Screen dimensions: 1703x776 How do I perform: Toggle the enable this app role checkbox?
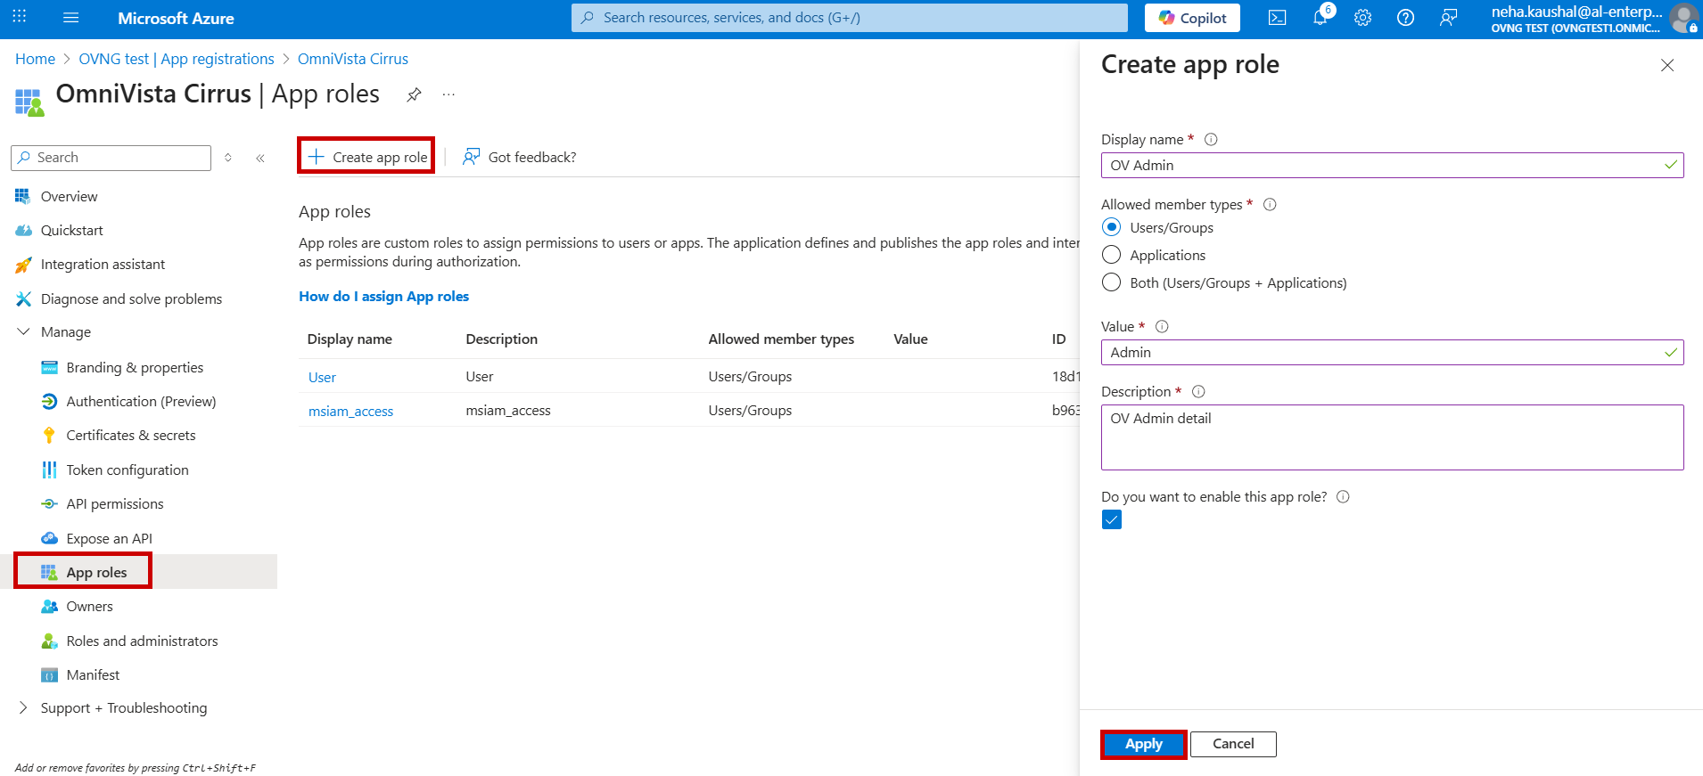click(x=1112, y=519)
